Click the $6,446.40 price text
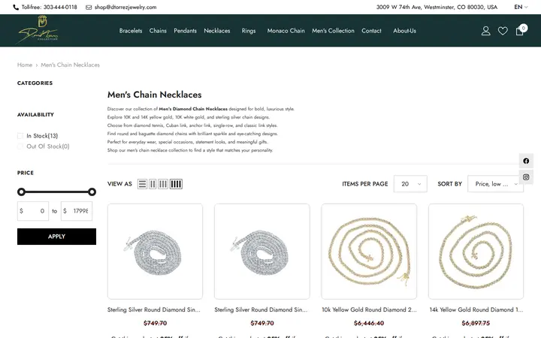This screenshot has width=541, height=338. (369, 323)
